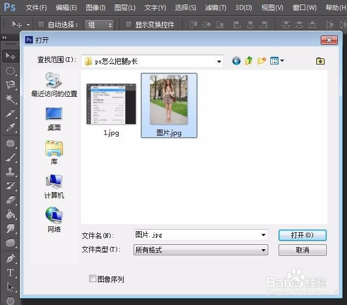This screenshot has width=347, height=305.
Task: Open the view menu icon
Action: [x=277, y=61]
